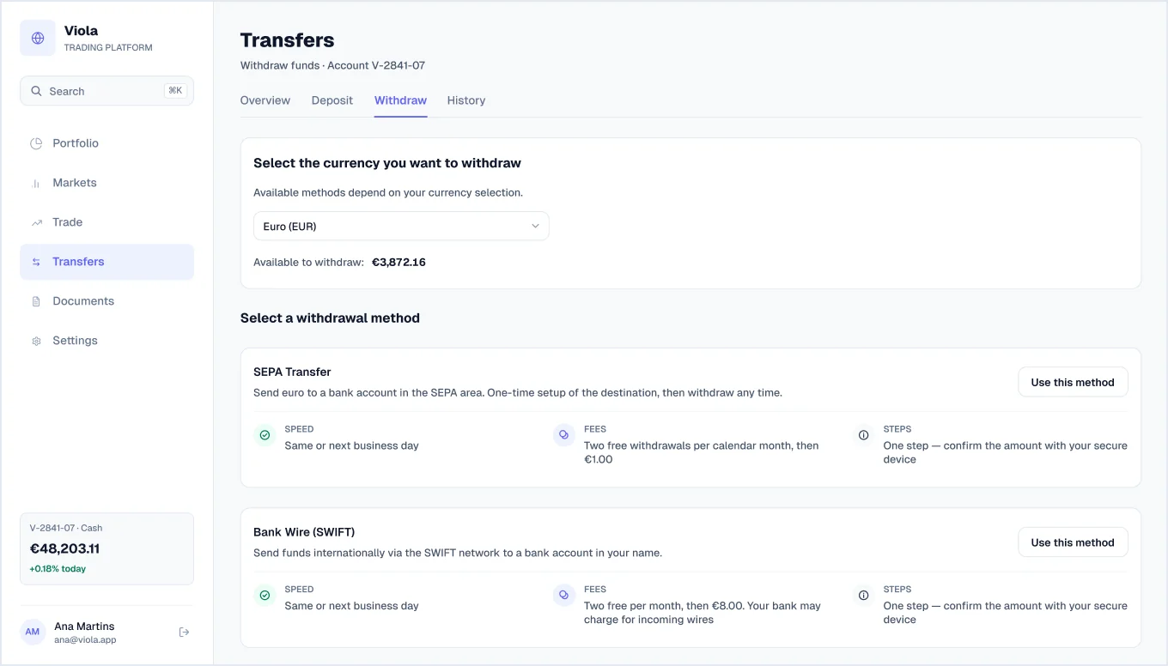Click the Viola globe logo icon
The image size is (1168, 666).
(x=38, y=38)
